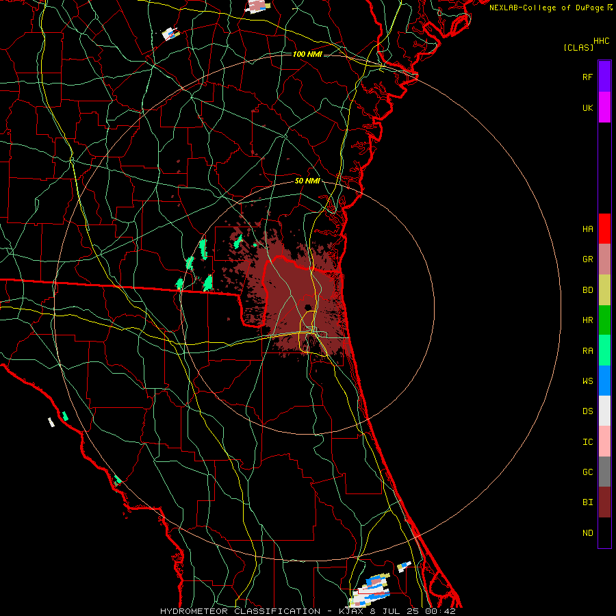This screenshot has width=616, height=616.
Task: Click the purple RF legend color swatch
Action: click(x=604, y=77)
